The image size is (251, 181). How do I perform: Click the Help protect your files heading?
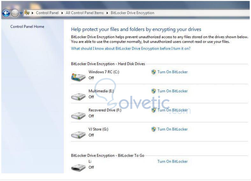pos(136,29)
